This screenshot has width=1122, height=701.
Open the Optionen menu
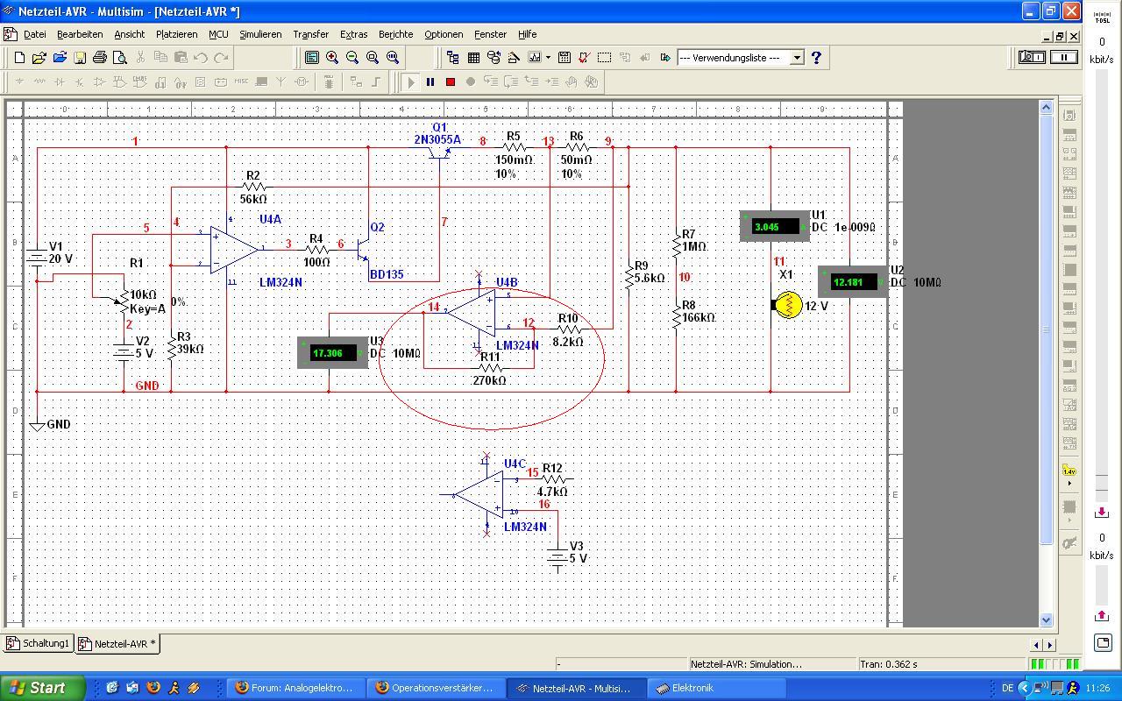444,34
